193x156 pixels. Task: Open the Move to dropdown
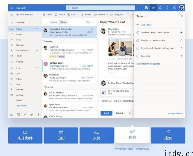[101, 15]
